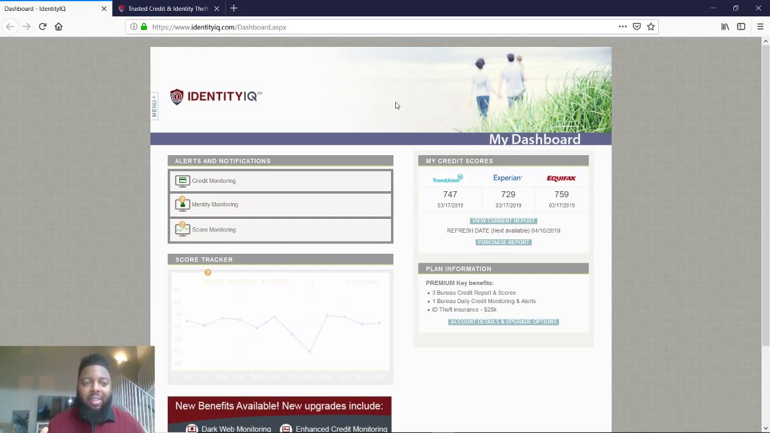Reload the current page
The width and height of the screenshot is (770, 433).
pyautogui.click(x=43, y=26)
